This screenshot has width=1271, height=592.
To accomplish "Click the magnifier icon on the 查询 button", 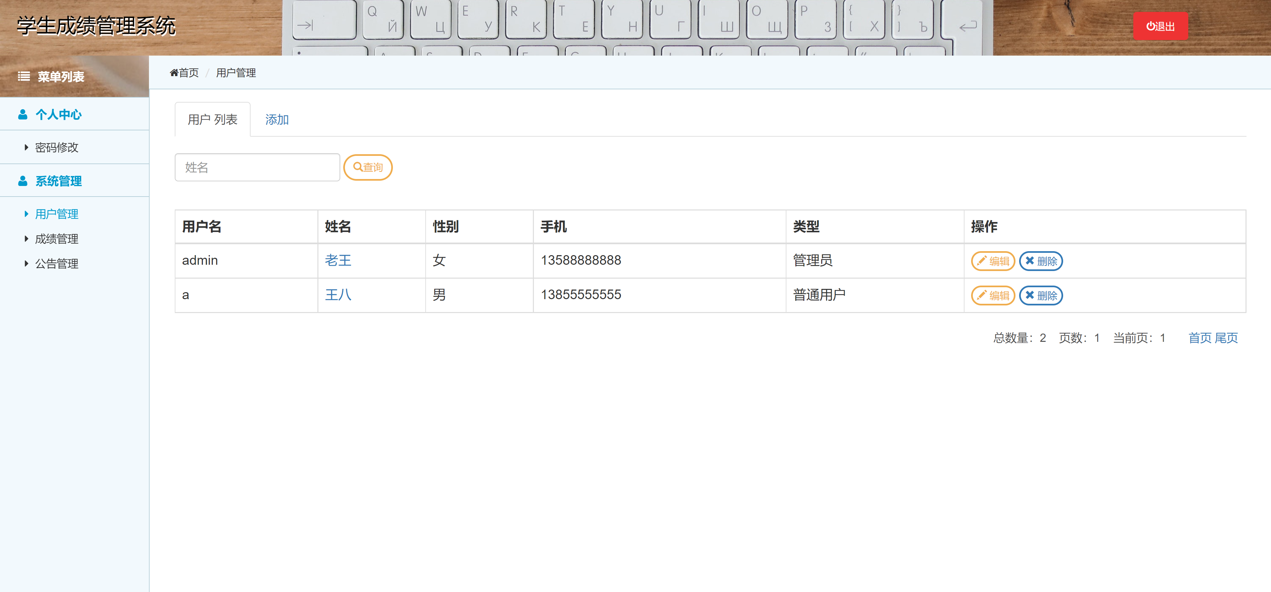I will [x=358, y=167].
